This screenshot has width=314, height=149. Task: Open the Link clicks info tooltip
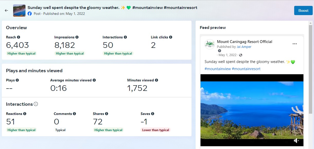coord(171,37)
